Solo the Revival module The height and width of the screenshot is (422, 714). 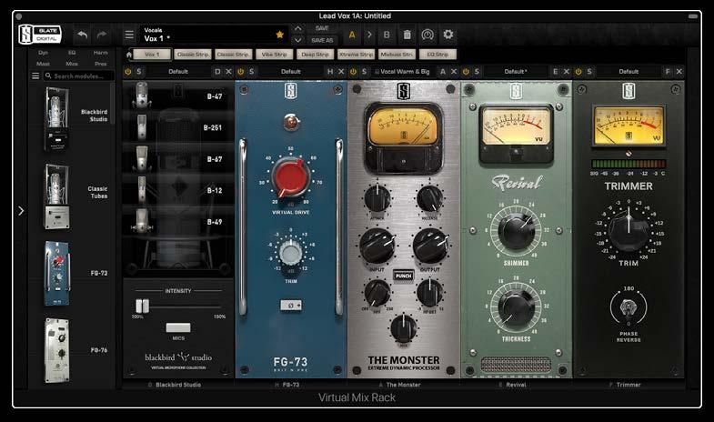point(477,72)
